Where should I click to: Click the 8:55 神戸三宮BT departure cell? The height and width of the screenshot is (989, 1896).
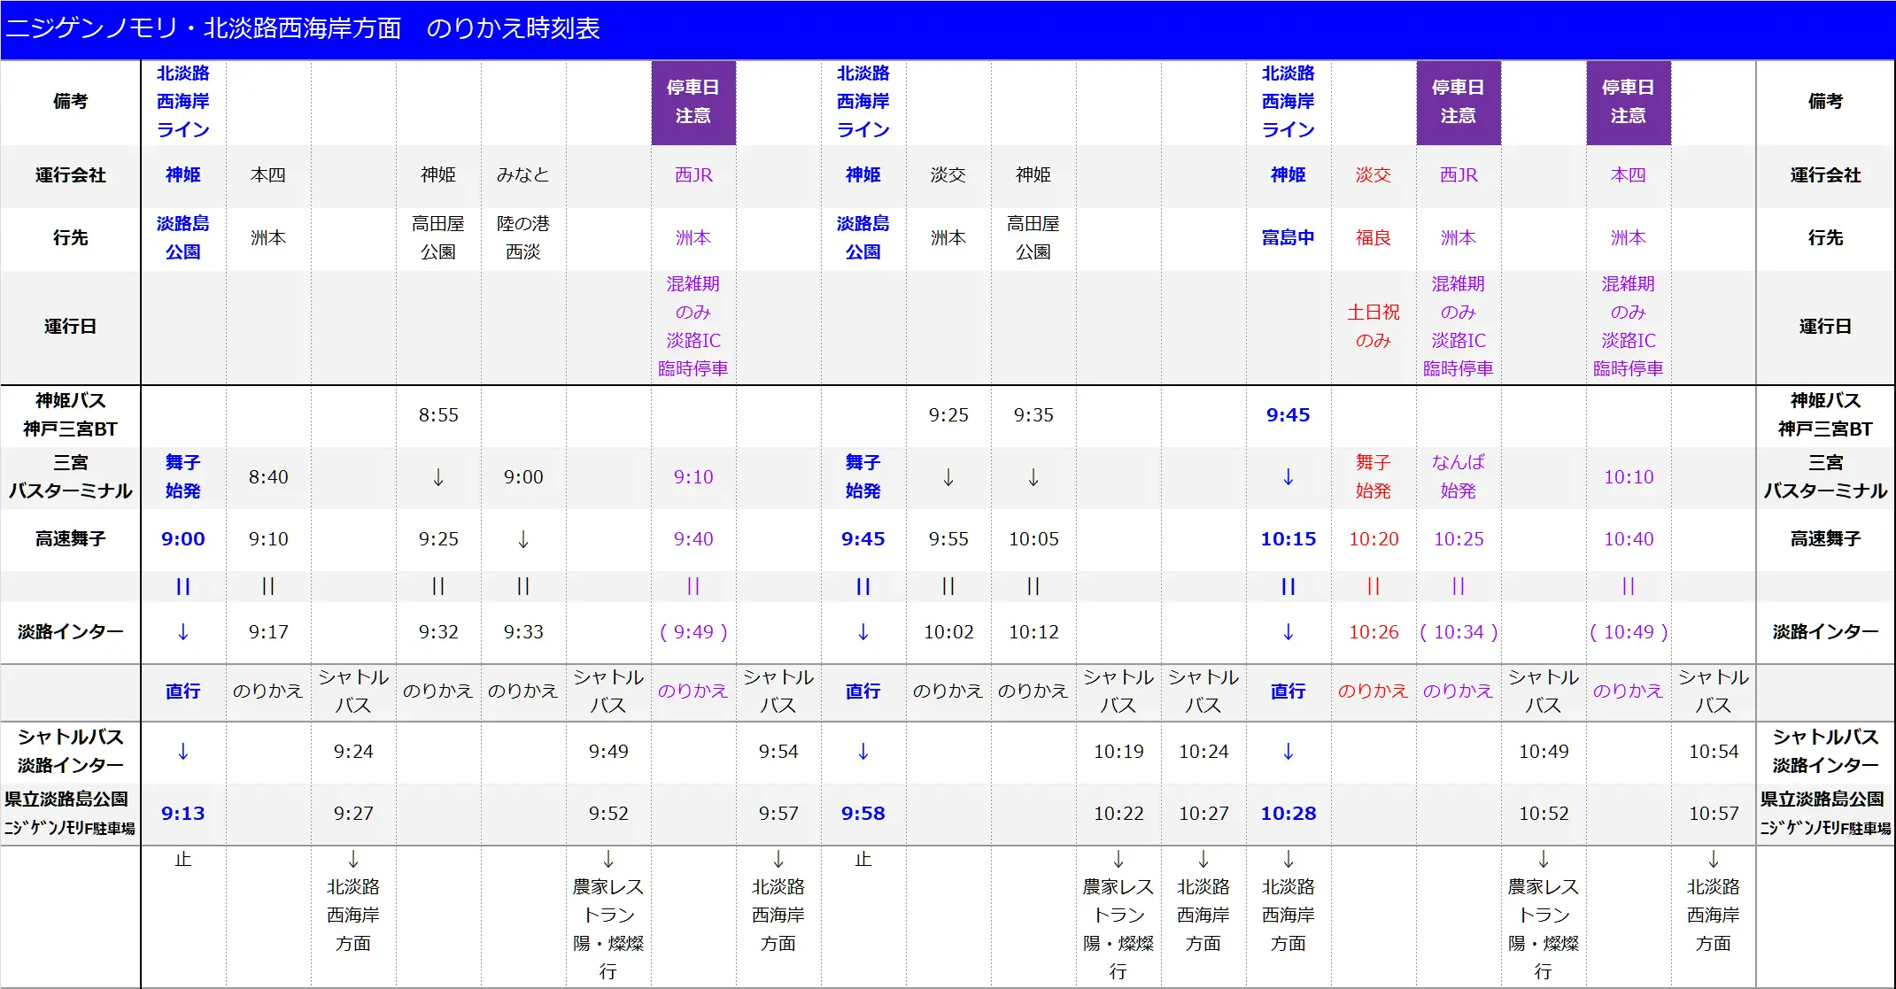pyautogui.click(x=438, y=414)
